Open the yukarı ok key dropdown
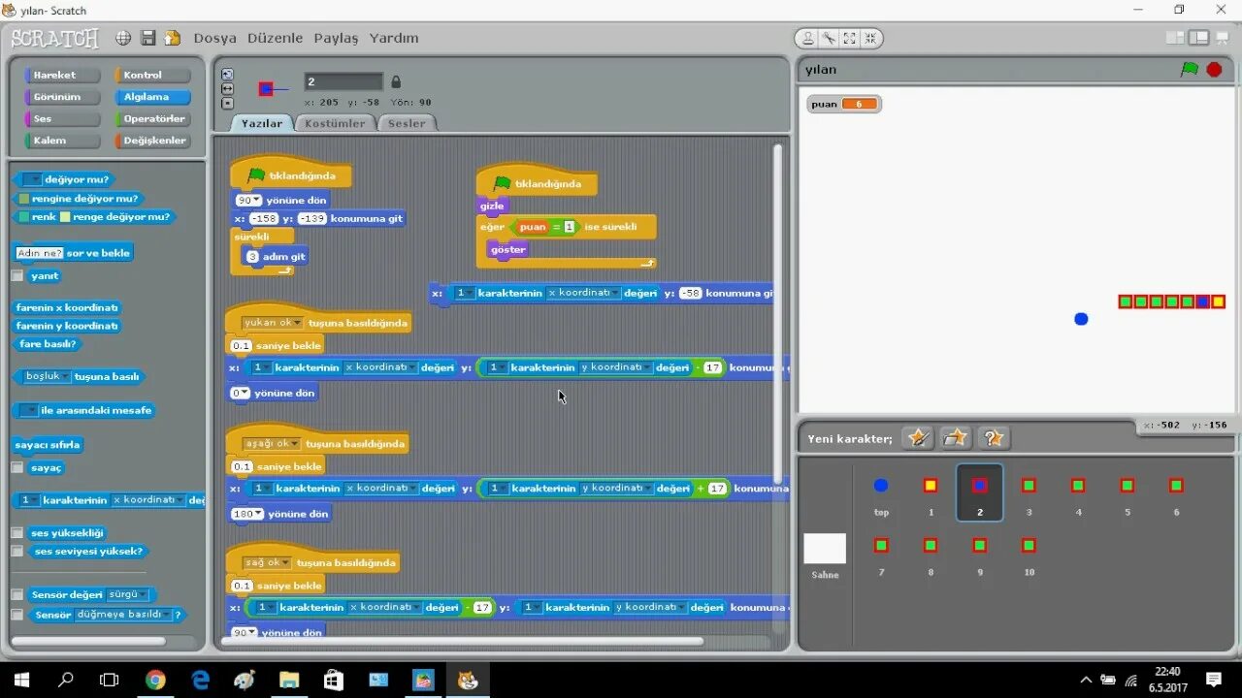Viewport: 1242px width, 698px height. tap(273, 323)
